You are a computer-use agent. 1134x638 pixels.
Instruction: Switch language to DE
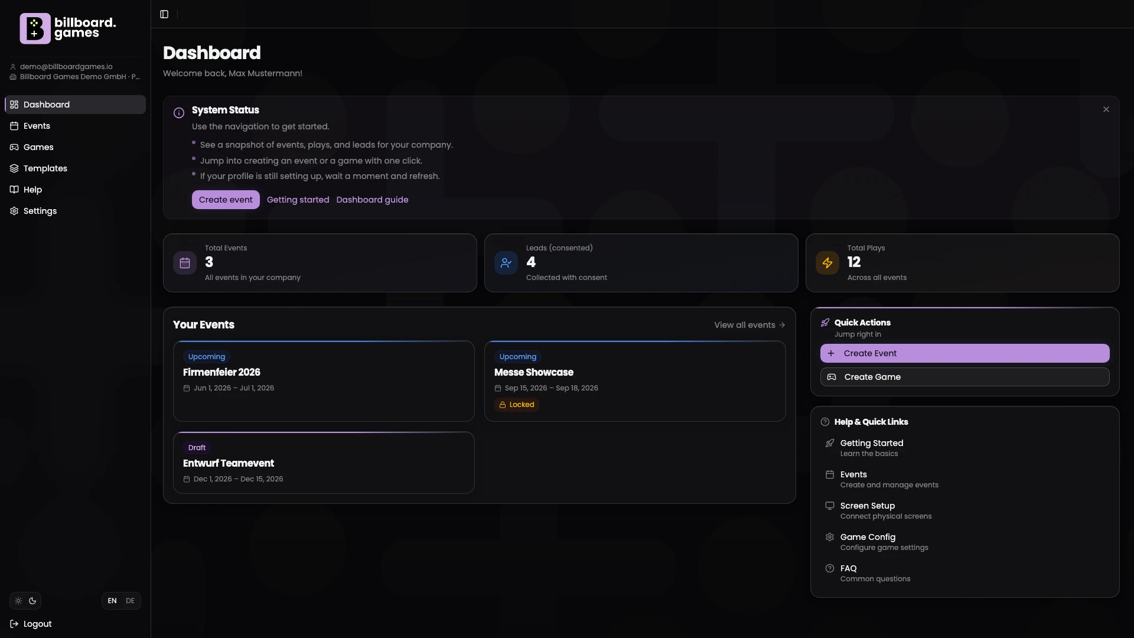pyautogui.click(x=130, y=601)
